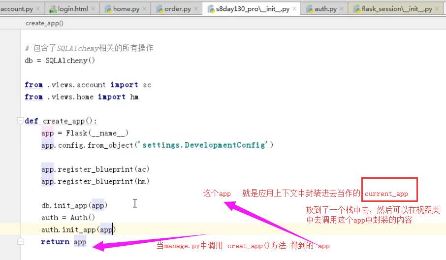Image resolution: width=446 pixels, height=260 pixels.
Task: Click the 'settings.DevelopmentConfig' string
Action: (204, 145)
